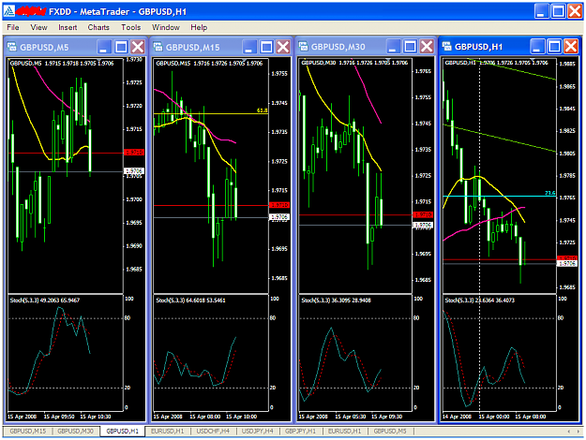The width and height of the screenshot is (586, 440).
Task: Select the GBPUSD,H1 bottom tab
Action: (x=122, y=431)
